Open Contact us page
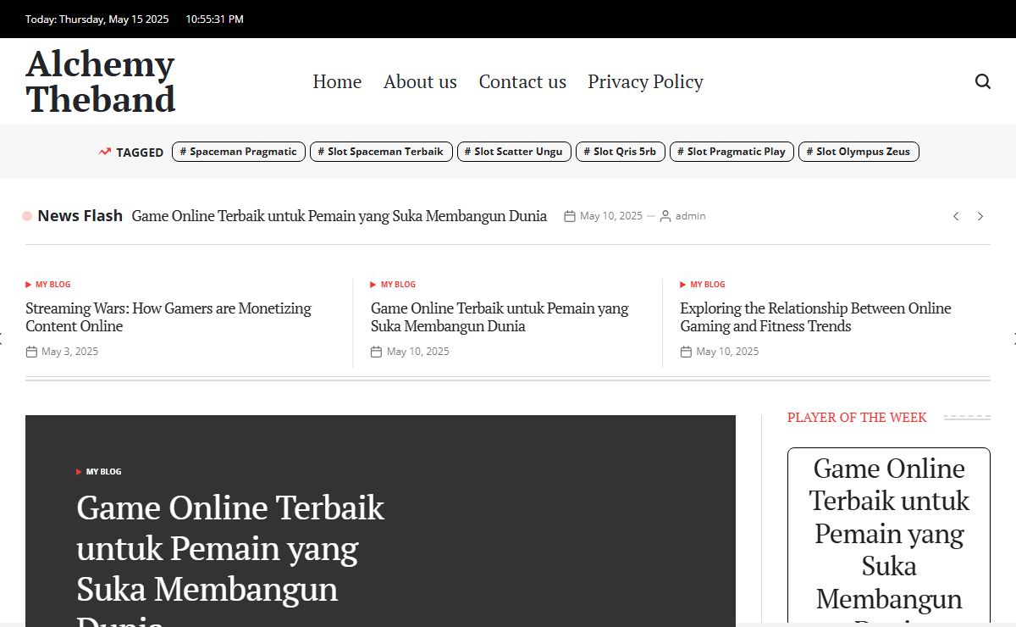The height and width of the screenshot is (627, 1016). [522, 81]
